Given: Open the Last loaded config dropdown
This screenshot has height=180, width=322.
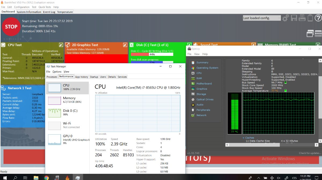Looking at the screenshot, I should click(279, 18).
